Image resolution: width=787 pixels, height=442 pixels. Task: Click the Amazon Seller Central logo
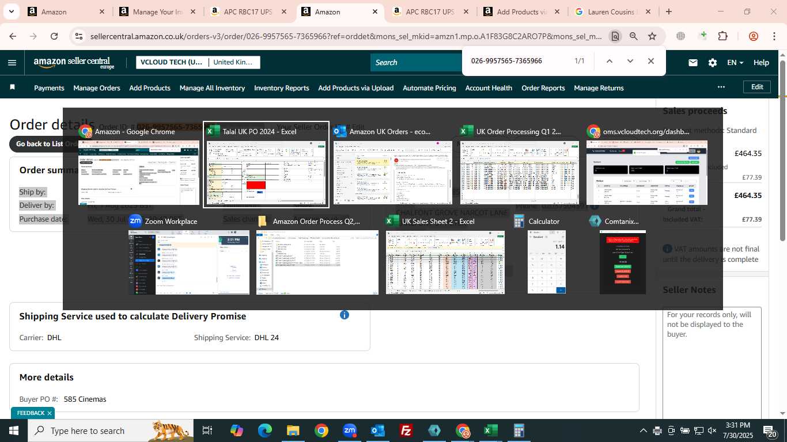click(x=74, y=63)
